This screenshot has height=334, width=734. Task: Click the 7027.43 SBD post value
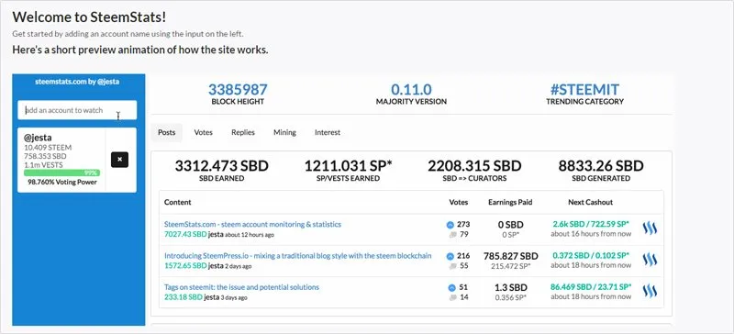[185, 234]
